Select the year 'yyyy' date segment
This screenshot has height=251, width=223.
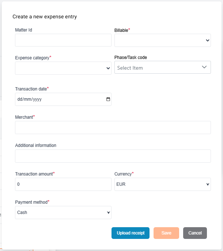(x=37, y=99)
